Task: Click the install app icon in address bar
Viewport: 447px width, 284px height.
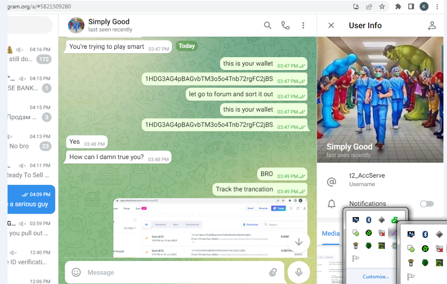Action: (x=356, y=6)
